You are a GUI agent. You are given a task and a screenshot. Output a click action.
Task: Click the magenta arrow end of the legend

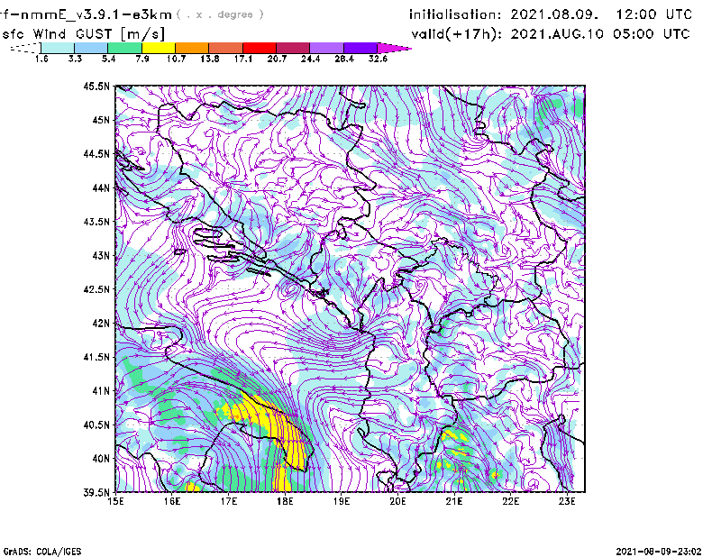[x=394, y=48]
